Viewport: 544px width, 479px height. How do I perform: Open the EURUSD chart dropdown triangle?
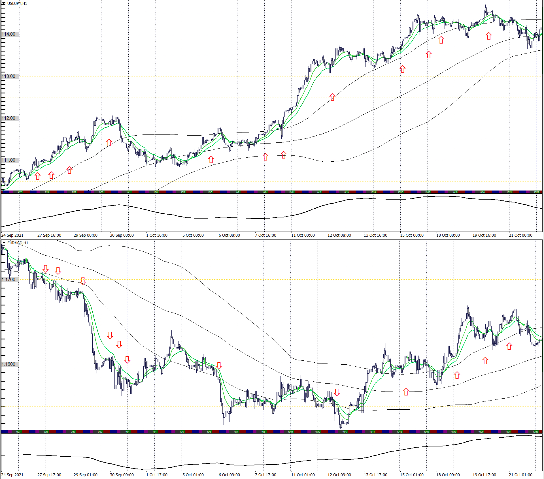(4, 243)
